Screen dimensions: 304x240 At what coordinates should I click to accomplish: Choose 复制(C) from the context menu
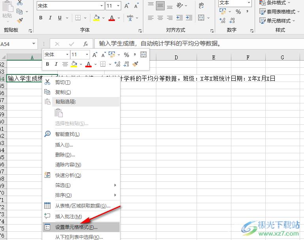pos(81,92)
